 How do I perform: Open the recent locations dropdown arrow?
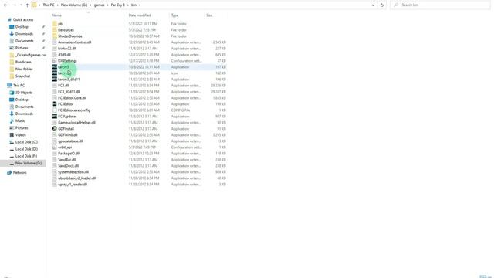tap(21, 5)
